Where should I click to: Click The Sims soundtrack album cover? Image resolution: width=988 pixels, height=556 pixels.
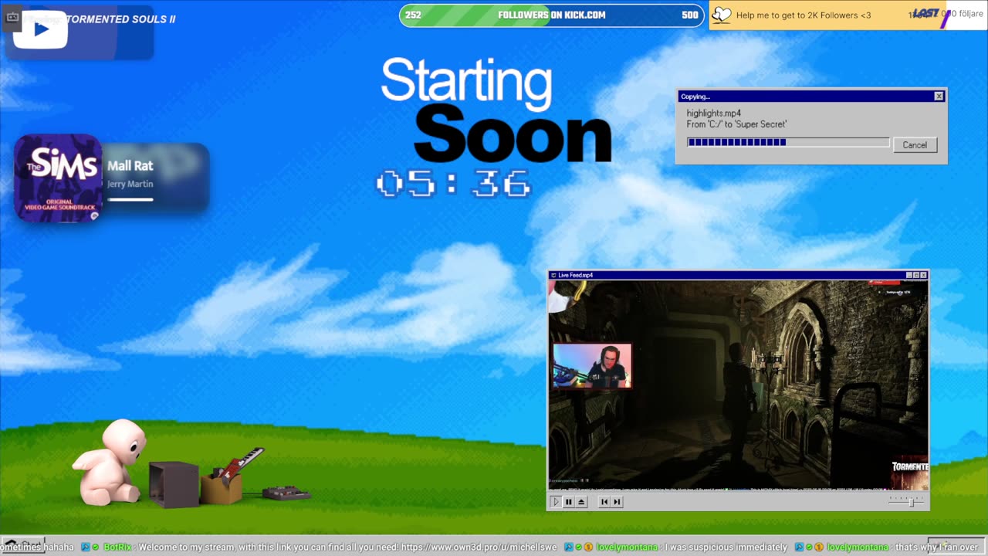coord(58,178)
